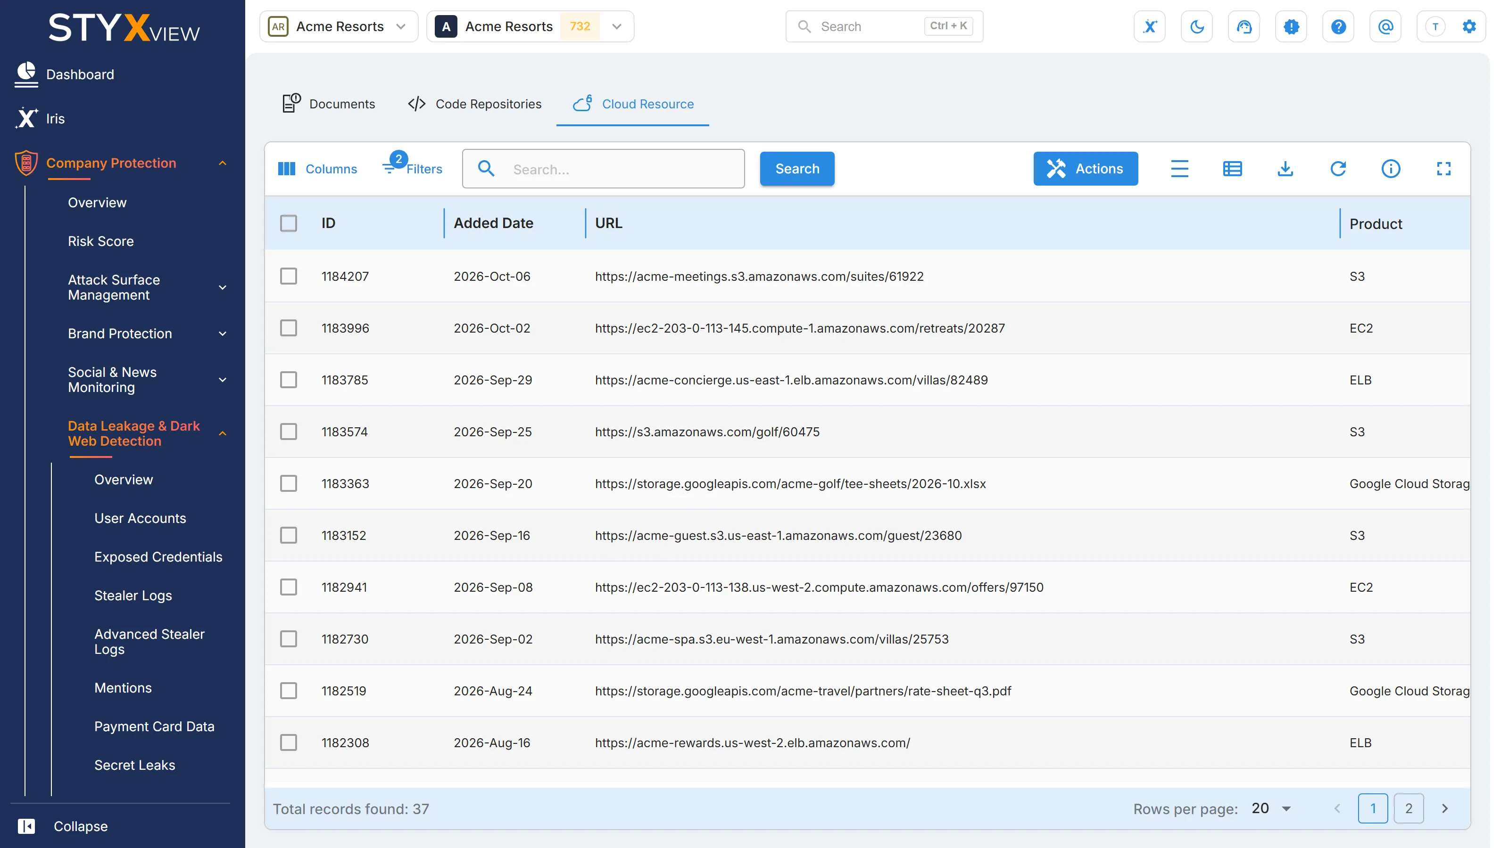Switch to table list view icon

(x=1233, y=169)
